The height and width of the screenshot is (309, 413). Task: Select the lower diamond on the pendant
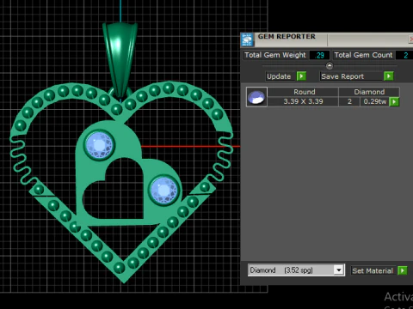[x=164, y=191]
